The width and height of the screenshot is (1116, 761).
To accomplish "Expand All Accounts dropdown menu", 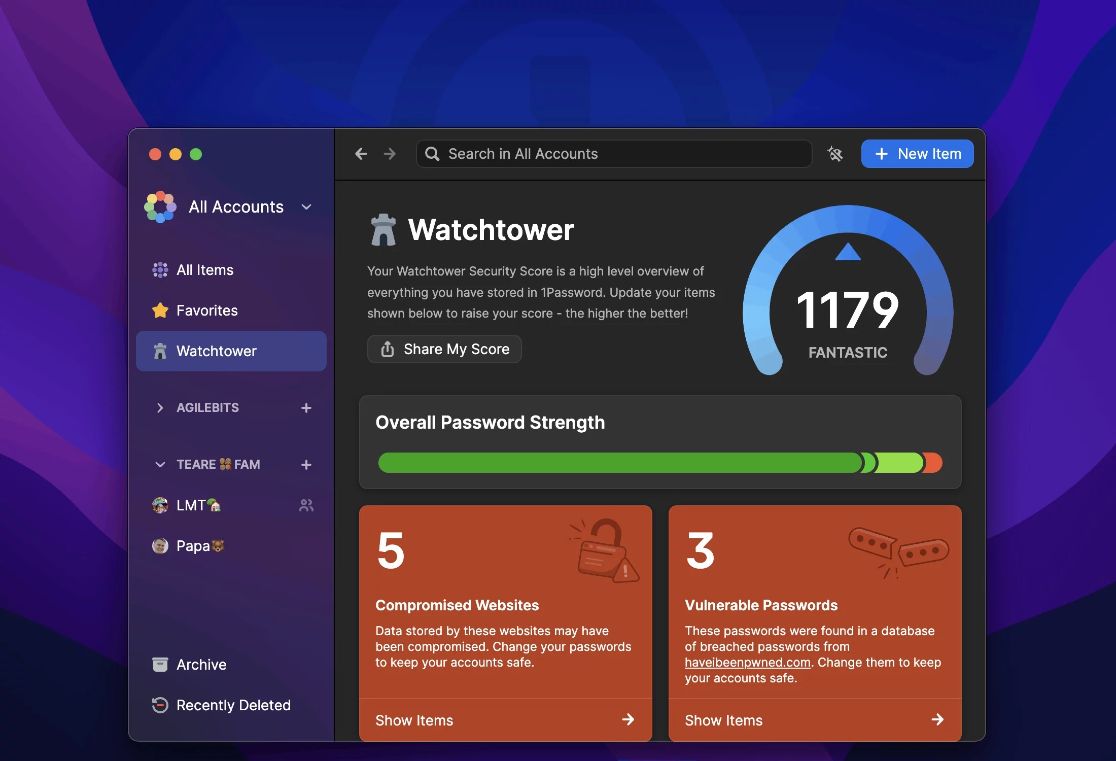I will 307,205.
